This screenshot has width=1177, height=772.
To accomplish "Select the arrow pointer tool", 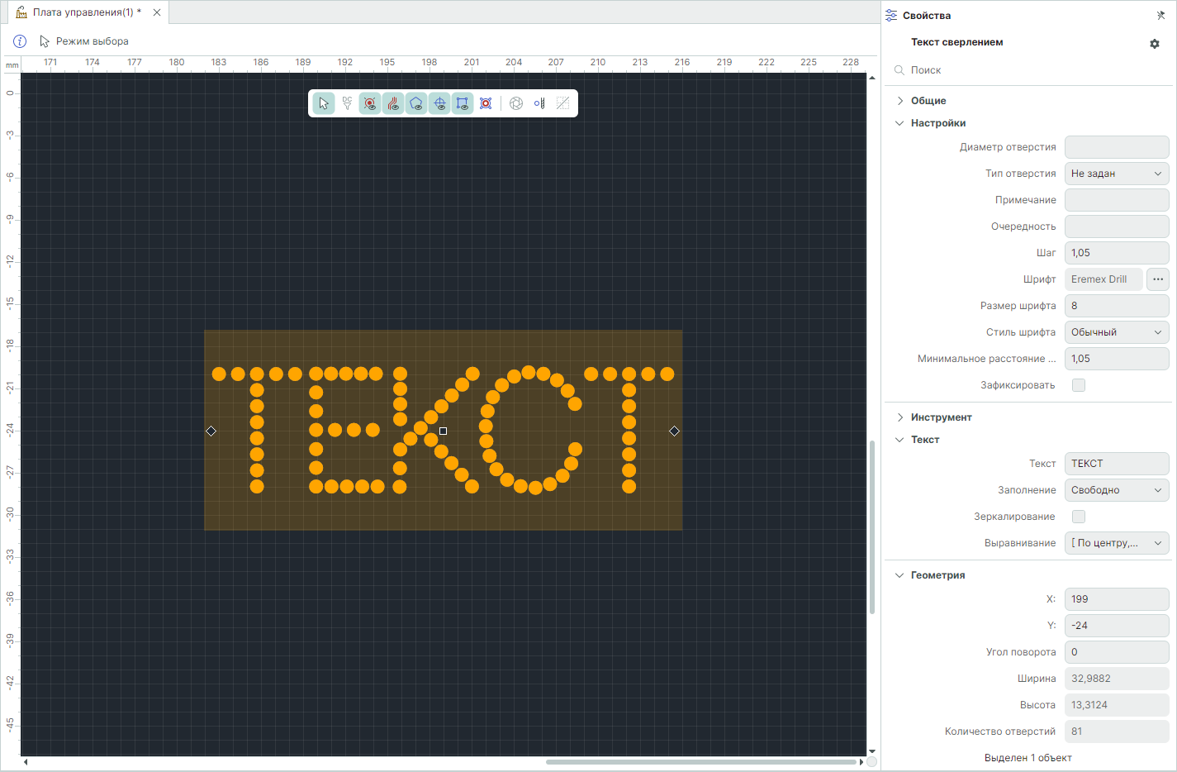I will (x=324, y=103).
